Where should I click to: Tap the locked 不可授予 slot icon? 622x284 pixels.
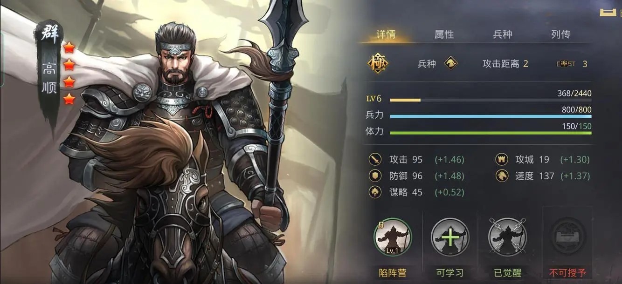pyautogui.click(x=567, y=237)
